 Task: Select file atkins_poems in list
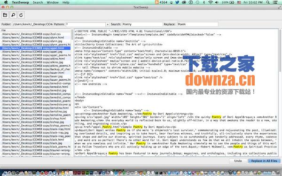coord(35,66)
